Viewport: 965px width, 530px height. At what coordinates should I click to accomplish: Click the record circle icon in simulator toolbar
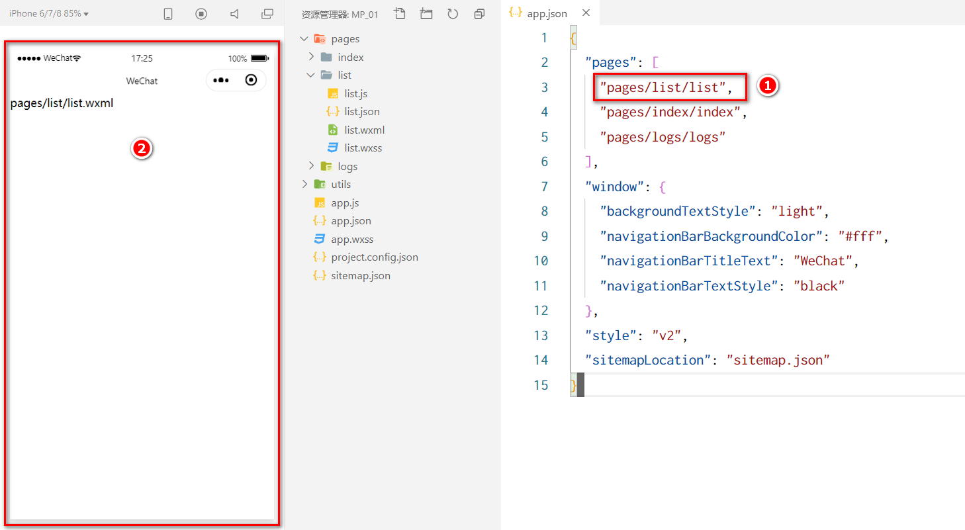201,14
